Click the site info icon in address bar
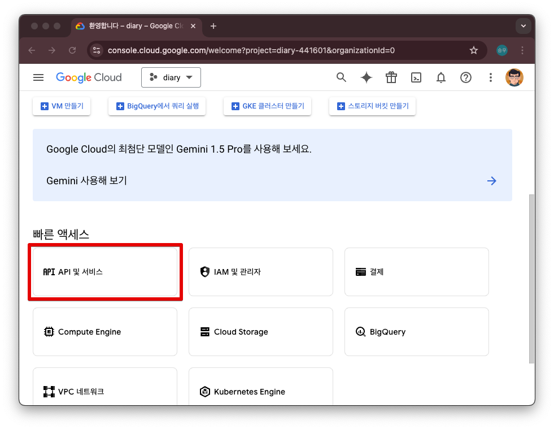This screenshot has width=554, height=429. 97,50
